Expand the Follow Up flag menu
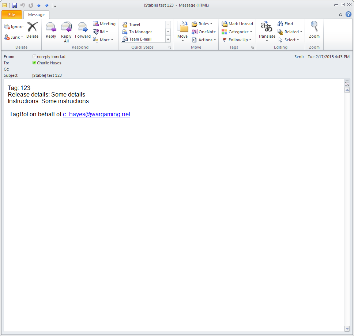354x336 pixels. (x=250, y=40)
